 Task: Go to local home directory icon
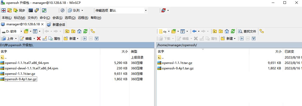coord(79,31)
